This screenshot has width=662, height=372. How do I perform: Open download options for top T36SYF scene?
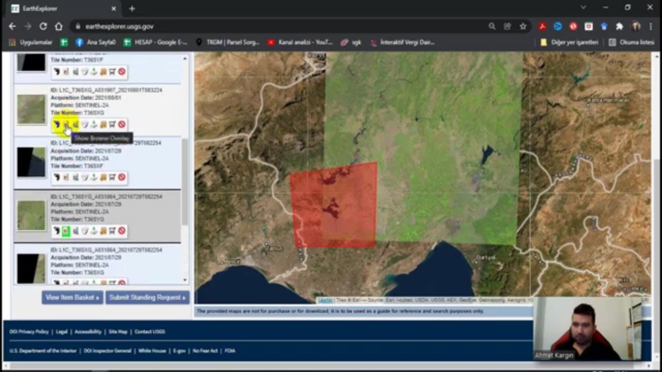(94, 72)
